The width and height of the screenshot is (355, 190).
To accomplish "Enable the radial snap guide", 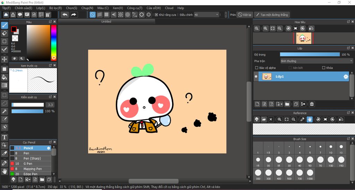I will (x=120, y=15).
